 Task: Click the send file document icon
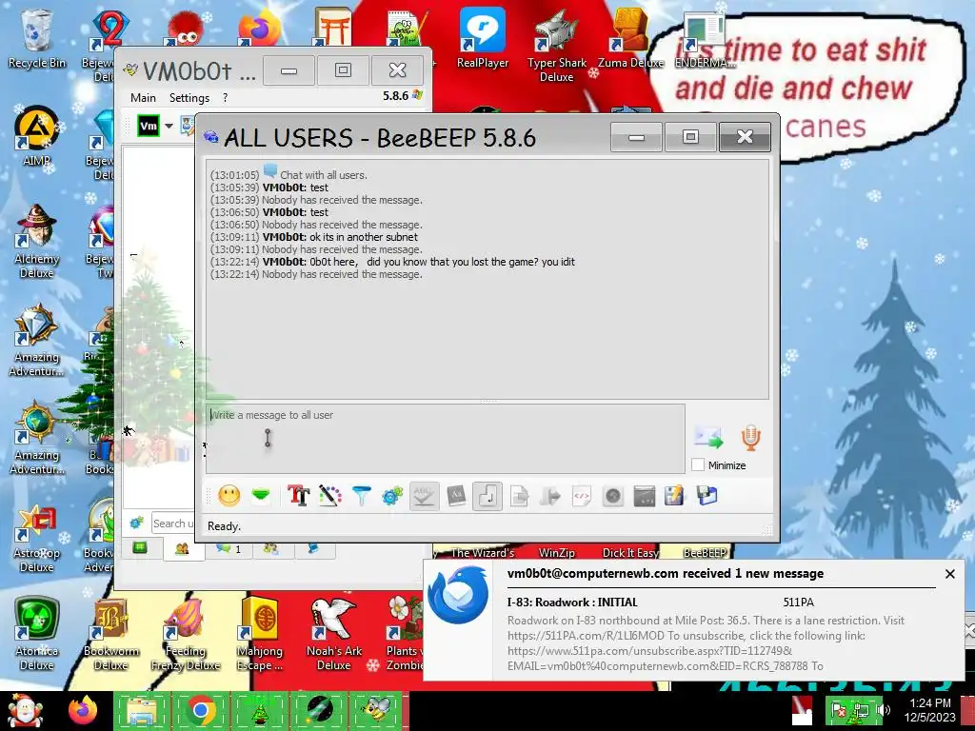(x=519, y=495)
